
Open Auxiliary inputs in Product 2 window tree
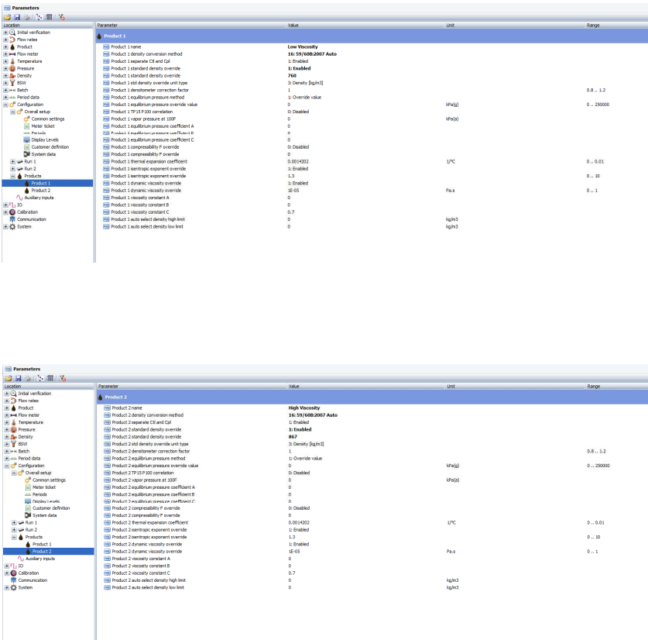tap(40, 559)
